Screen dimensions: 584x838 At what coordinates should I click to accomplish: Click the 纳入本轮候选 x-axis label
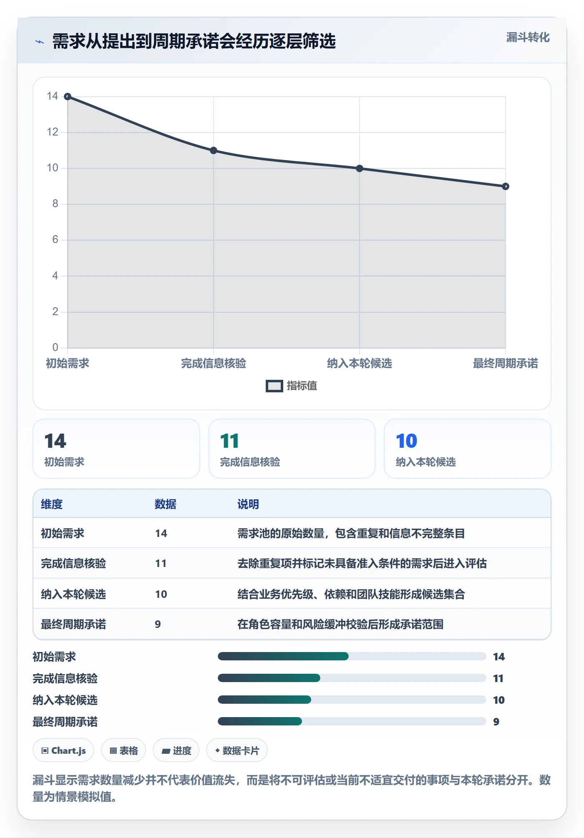[360, 364]
